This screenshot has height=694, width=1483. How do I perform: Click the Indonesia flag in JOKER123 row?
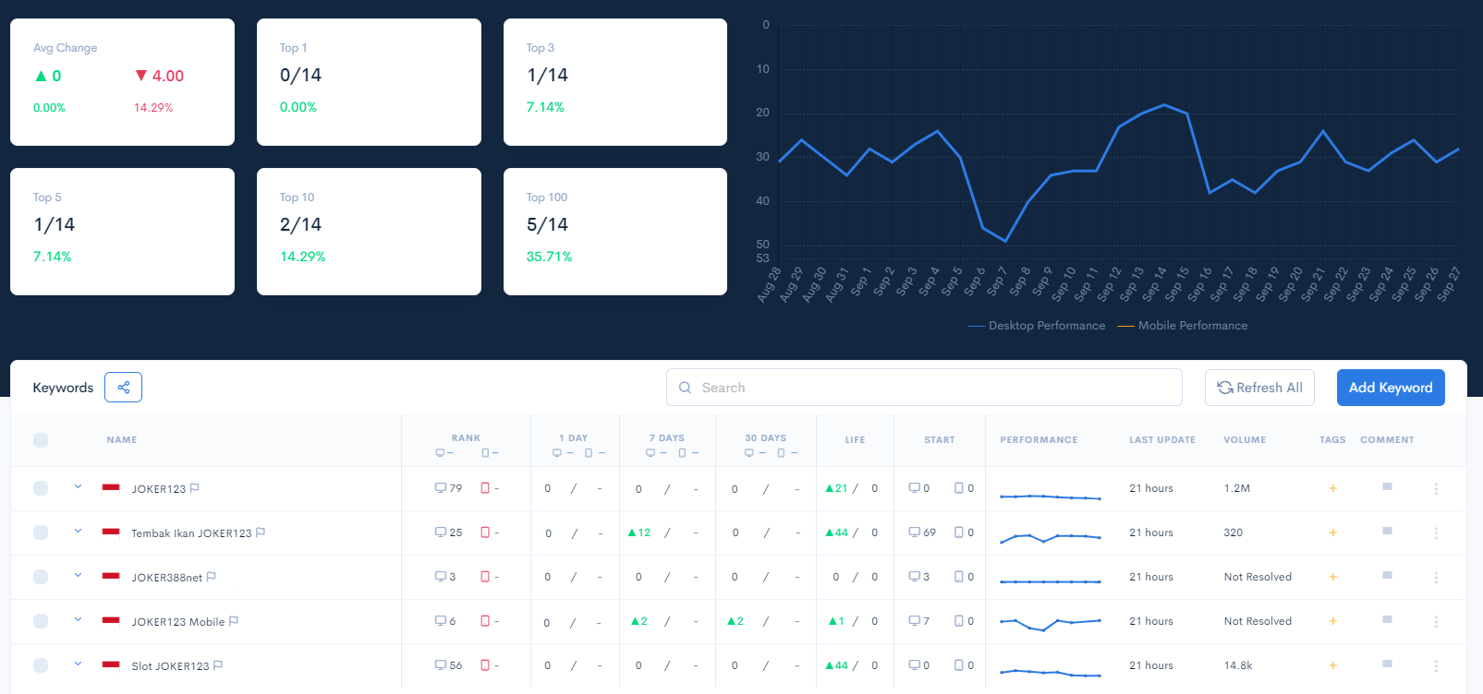(x=111, y=487)
